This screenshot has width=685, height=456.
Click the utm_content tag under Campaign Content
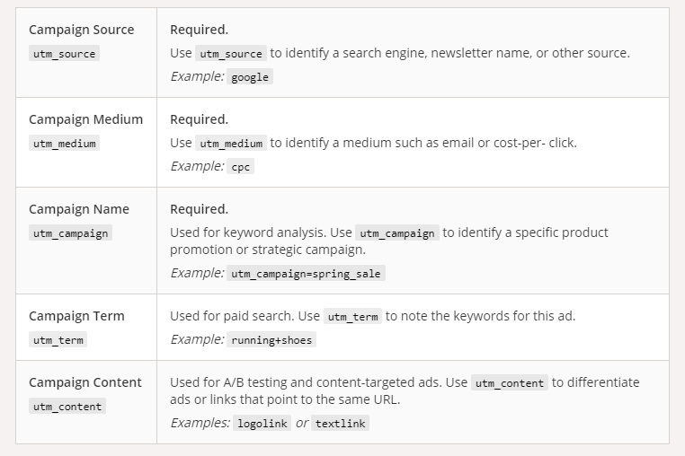click(67, 407)
